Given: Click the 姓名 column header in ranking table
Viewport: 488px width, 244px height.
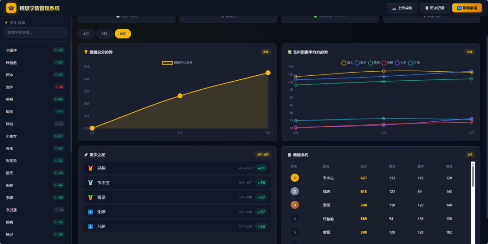Looking at the screenshot, I should click(x=326, y=166).
